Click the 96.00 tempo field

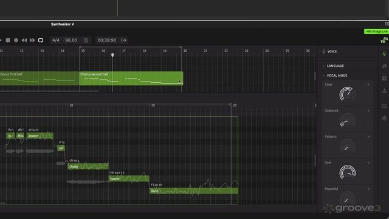pos(71,40)
